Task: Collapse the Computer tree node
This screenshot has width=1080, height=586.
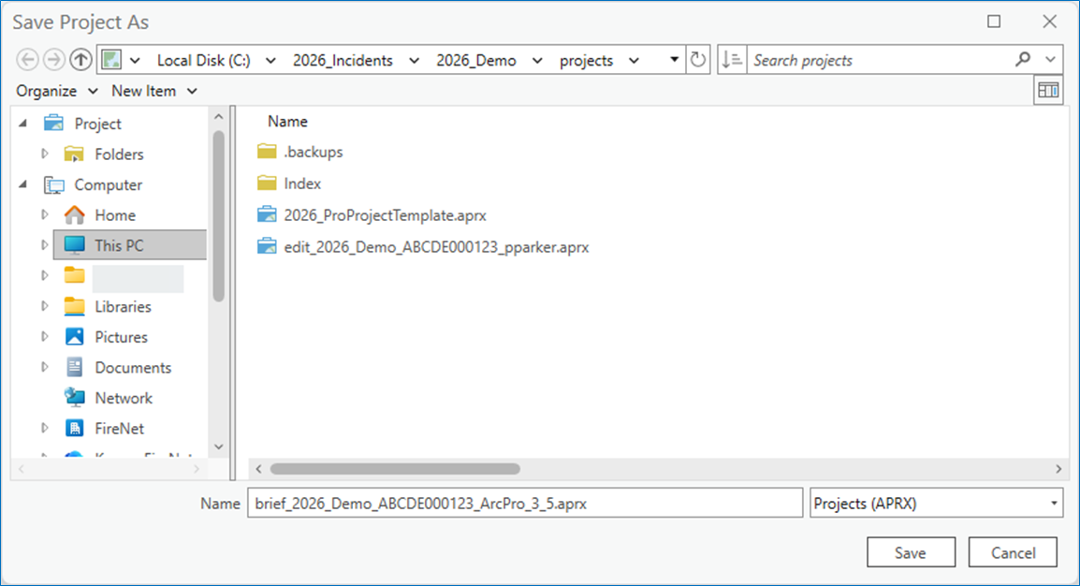Action: coord(23,184)
